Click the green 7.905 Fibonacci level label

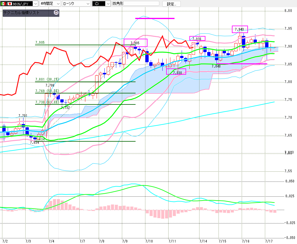point(40,43)
